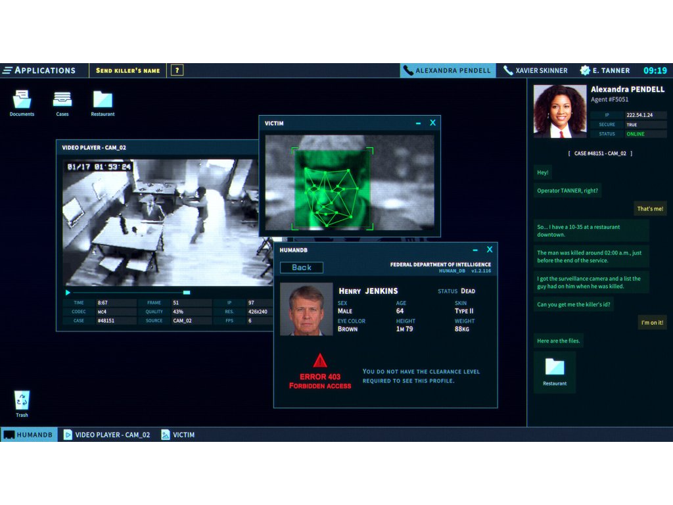The height and width of the screenshot is (505, 673).
Task: Click the Send Killer's Name button
Action: (x=128, y=70)
